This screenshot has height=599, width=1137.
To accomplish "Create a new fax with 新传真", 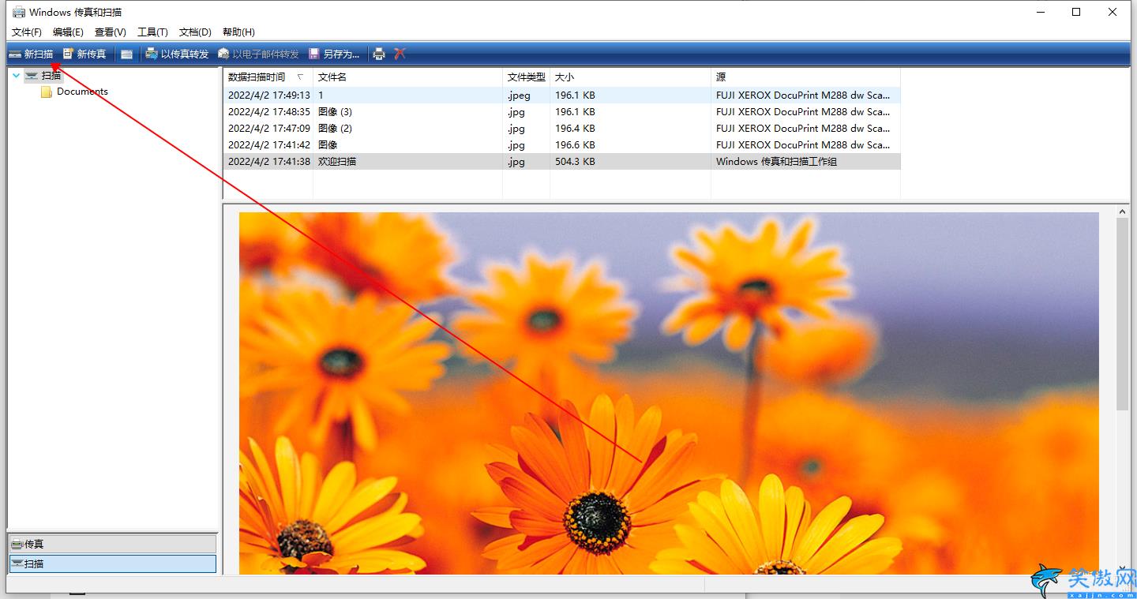I will [x=84, y=54].
